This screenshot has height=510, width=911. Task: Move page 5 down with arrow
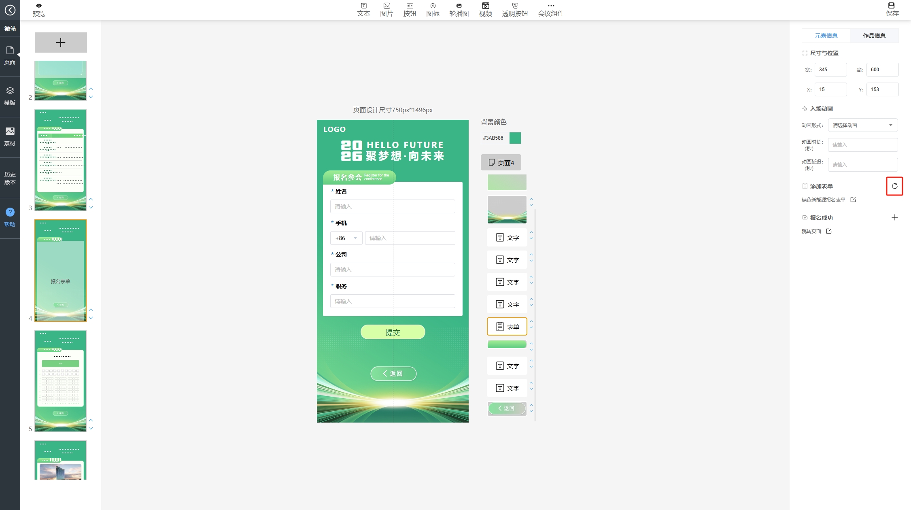click(91, 428)
